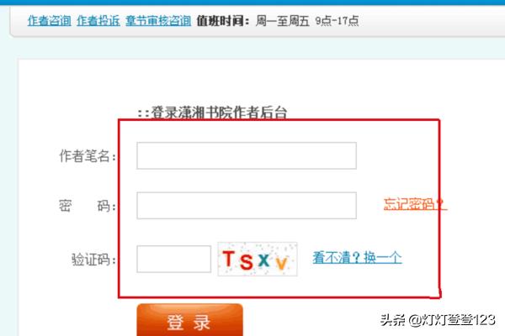
Task: Click the 忘记密码 link
Action: pos(415,204)
